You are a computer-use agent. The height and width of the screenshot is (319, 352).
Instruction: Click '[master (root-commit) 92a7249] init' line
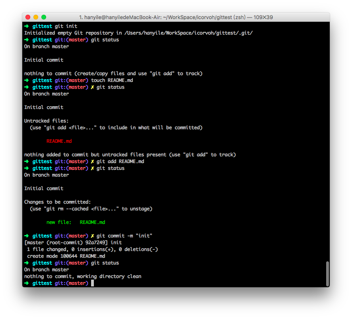(x=73, y=243)
